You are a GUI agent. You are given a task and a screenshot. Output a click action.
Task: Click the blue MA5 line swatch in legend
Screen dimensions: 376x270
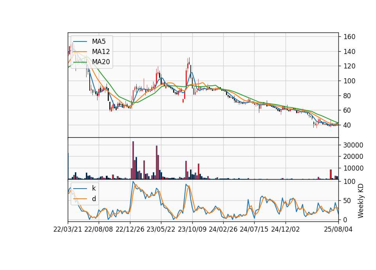click(80, 42)
